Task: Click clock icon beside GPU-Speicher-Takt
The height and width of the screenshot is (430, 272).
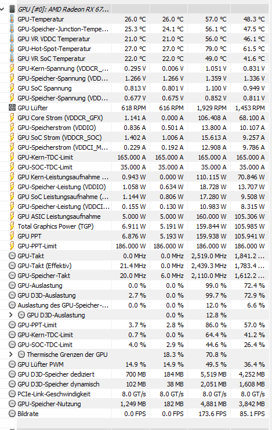Action: (x=12, y=276)
